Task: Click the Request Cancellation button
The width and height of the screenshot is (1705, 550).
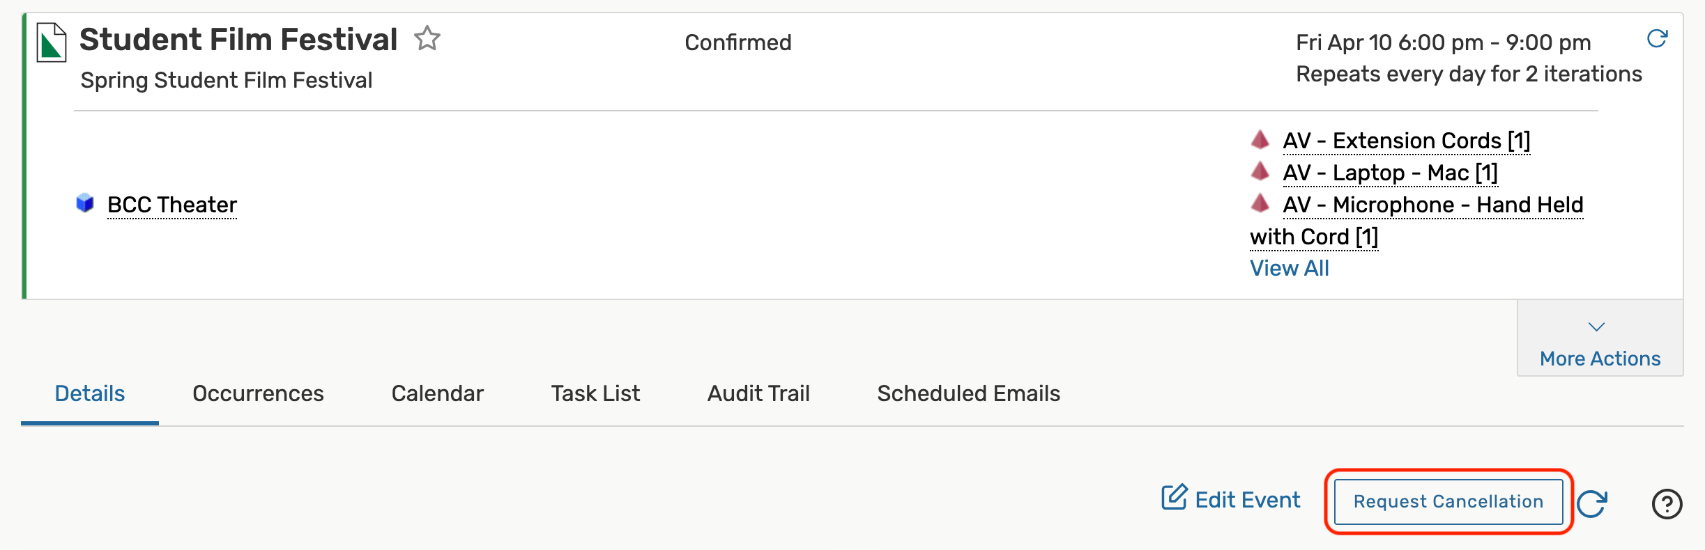Action: pos(1448,501)
